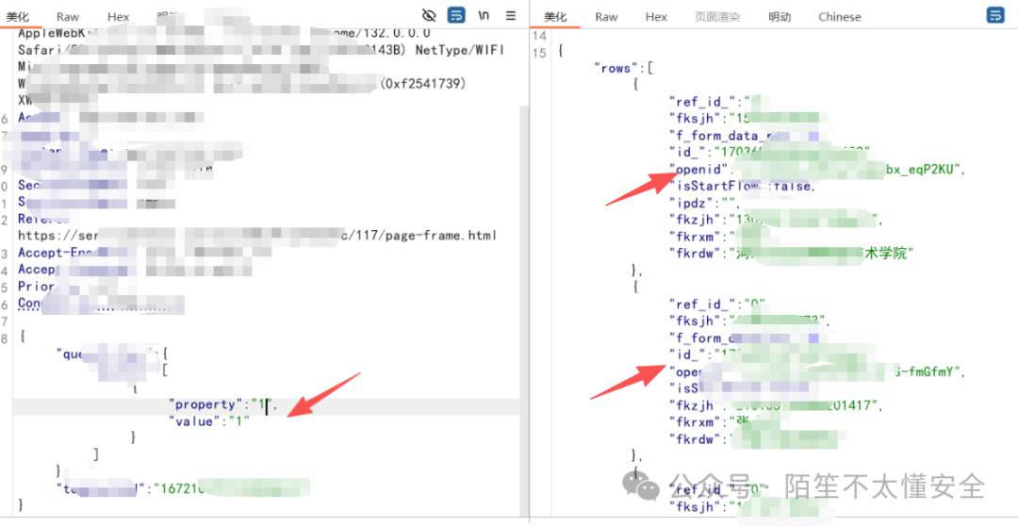The height and width of the screenshot is (527, 1018).
Task: Click the page-frame.html referer URL line
Action: (257, 235)
